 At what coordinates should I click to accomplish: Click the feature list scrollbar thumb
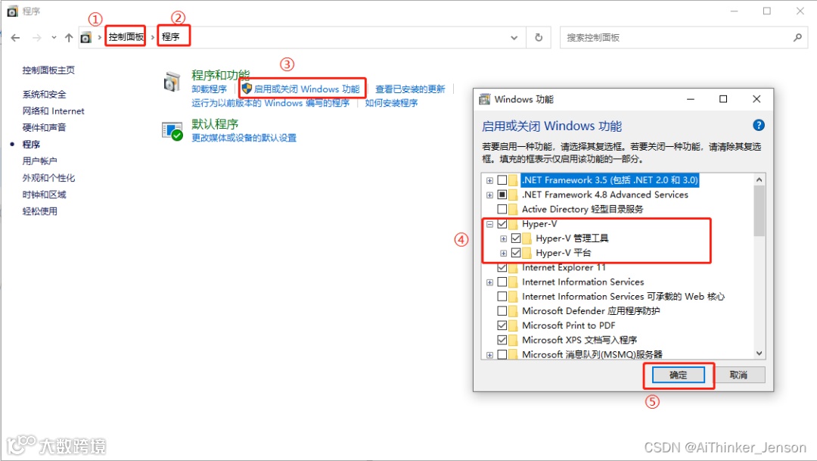pos(760,211)
